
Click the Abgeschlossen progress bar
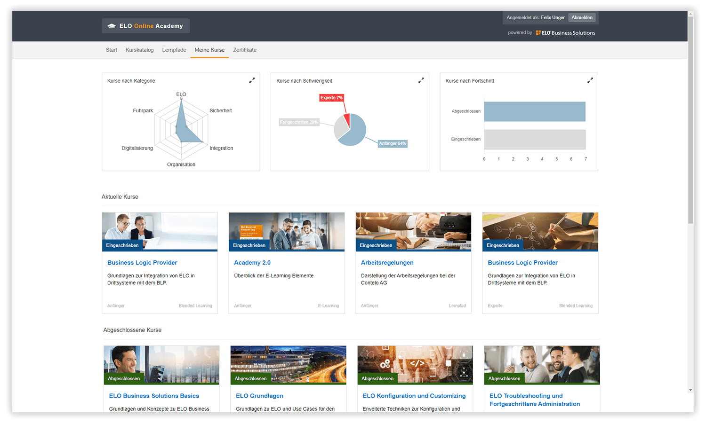pos(534,111)
